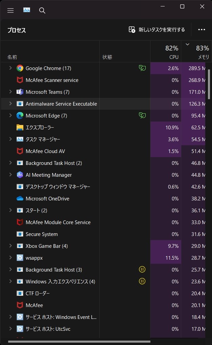Open the hamburger navigation menu
The width and height of the screenshot is (212, 345).
pos(10,10)
